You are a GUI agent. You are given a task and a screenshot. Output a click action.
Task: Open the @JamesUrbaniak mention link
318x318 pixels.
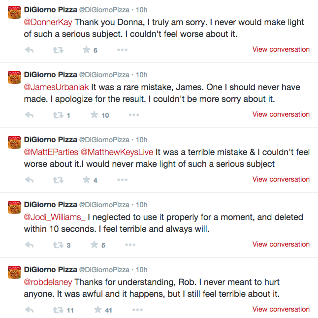[x=56, y=87]
